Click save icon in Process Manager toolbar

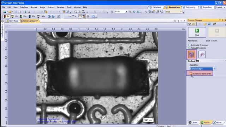(x=209, y=24)
